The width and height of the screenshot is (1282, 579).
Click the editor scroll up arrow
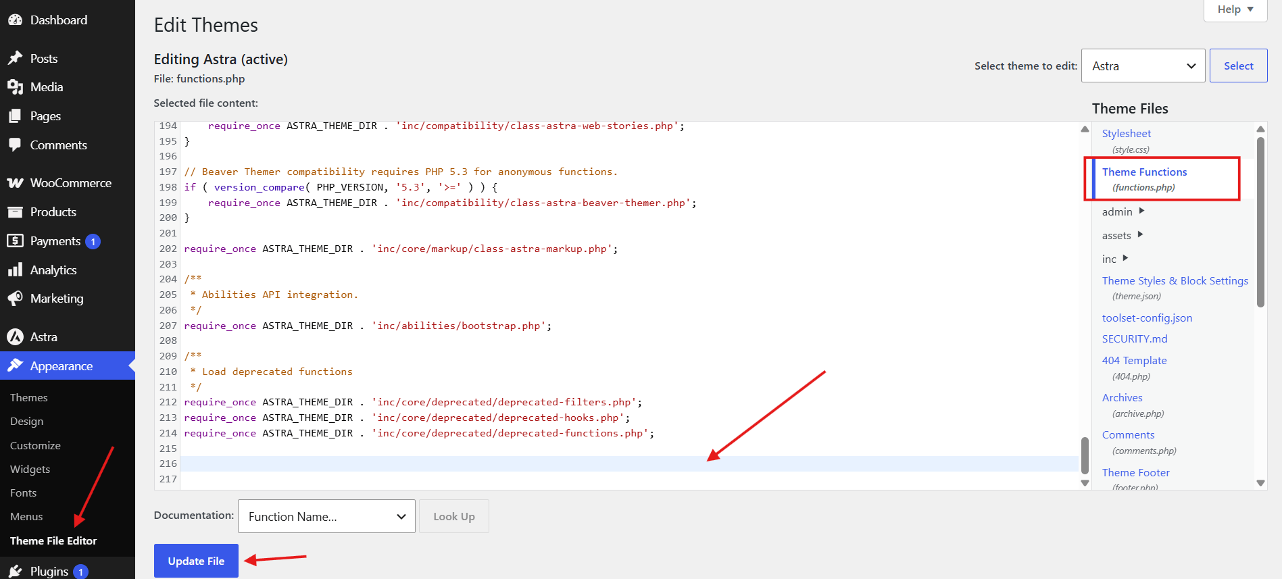1085,129
